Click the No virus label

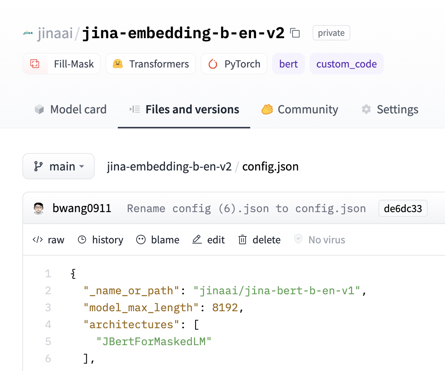click(327, 240)
